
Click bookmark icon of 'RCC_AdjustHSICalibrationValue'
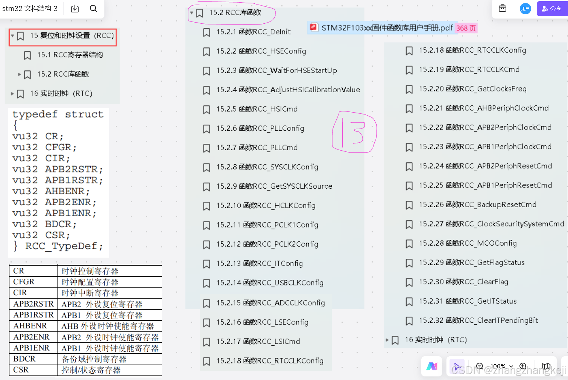point(207,90)
